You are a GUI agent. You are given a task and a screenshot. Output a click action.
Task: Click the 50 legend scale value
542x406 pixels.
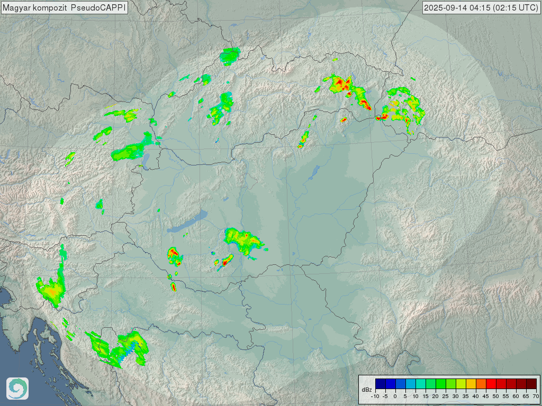coord(495,396)
